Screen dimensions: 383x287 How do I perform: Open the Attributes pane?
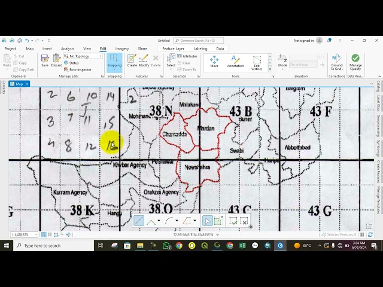coord(187,56)
